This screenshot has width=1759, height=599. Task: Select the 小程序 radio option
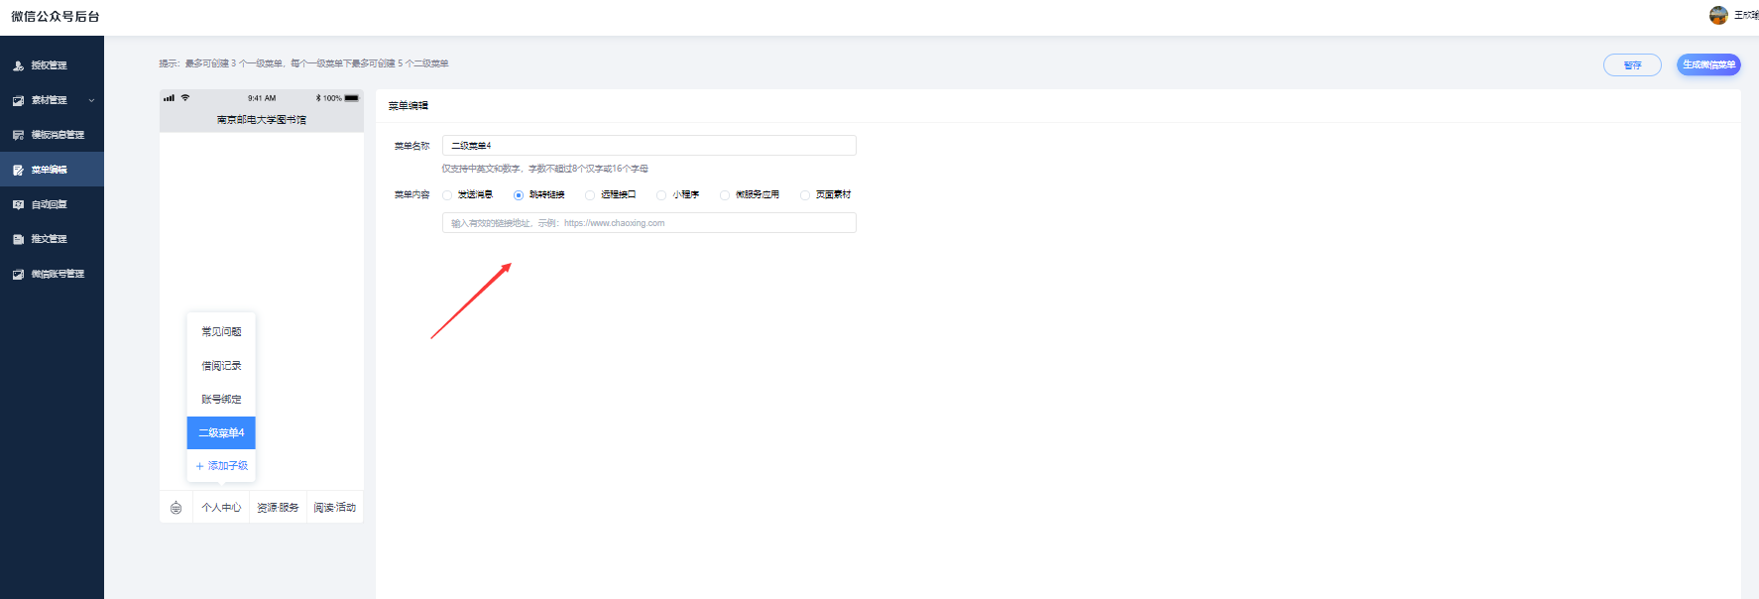(661, 195)
